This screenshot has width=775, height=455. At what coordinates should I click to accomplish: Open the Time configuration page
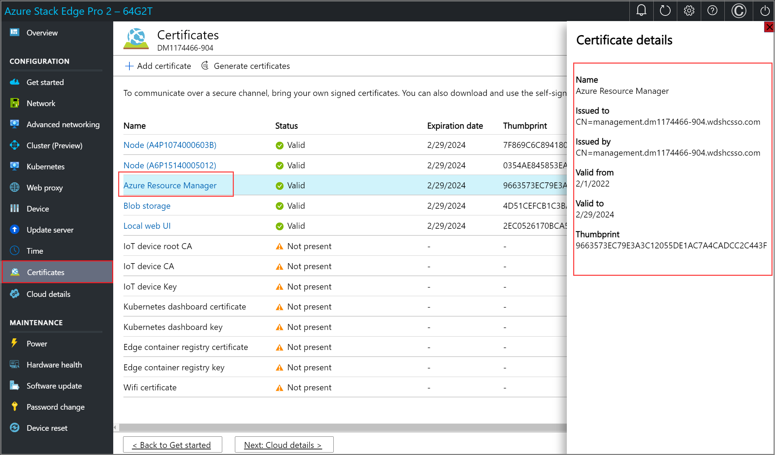35,251
